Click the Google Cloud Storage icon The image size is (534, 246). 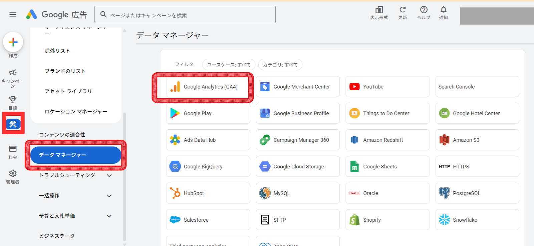click(x=265, y=166)
